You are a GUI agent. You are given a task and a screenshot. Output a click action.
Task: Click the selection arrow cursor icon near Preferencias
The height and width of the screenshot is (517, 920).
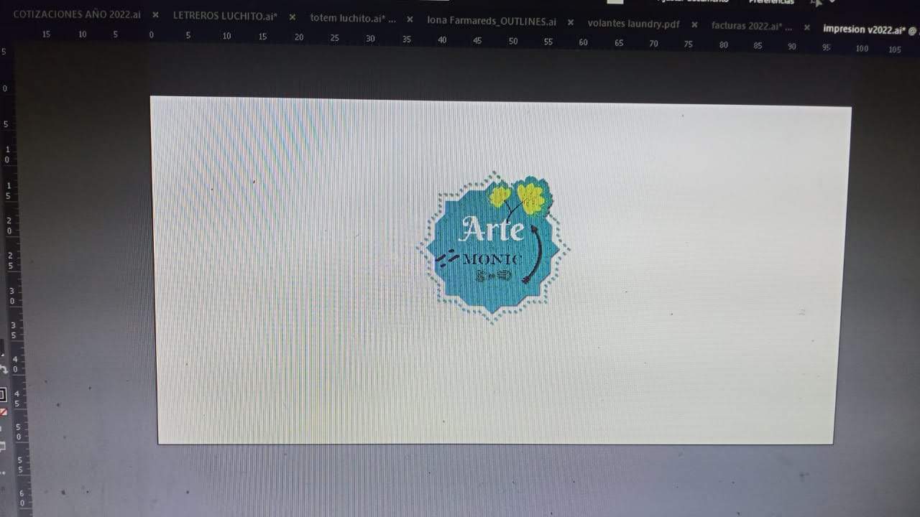(x=819, y=4)
